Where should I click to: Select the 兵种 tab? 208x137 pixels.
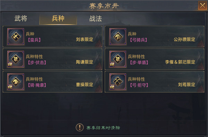(58, 18)
